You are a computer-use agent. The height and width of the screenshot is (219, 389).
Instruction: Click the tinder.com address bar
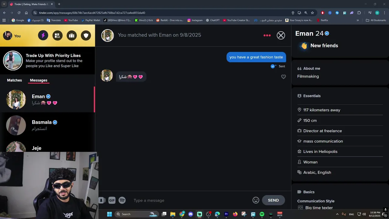click(x=161, y=13)
